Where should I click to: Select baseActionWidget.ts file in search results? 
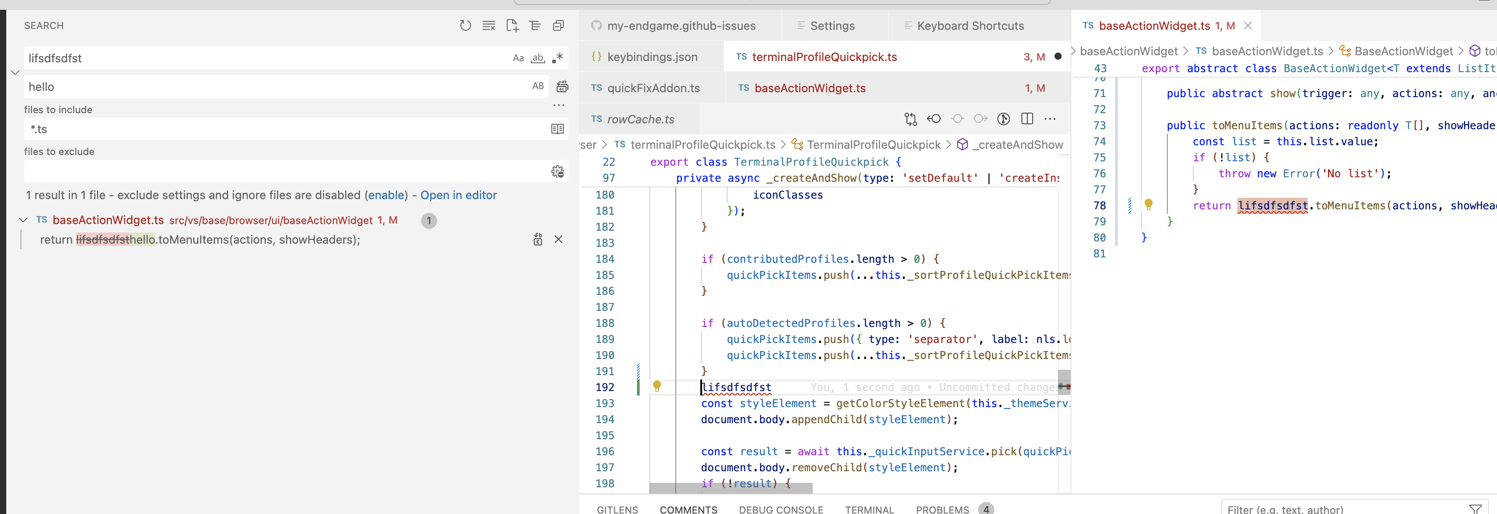(108, 220)
